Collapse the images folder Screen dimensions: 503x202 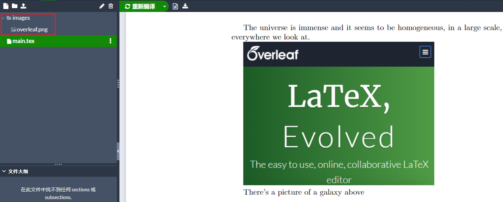click(3, 18)
